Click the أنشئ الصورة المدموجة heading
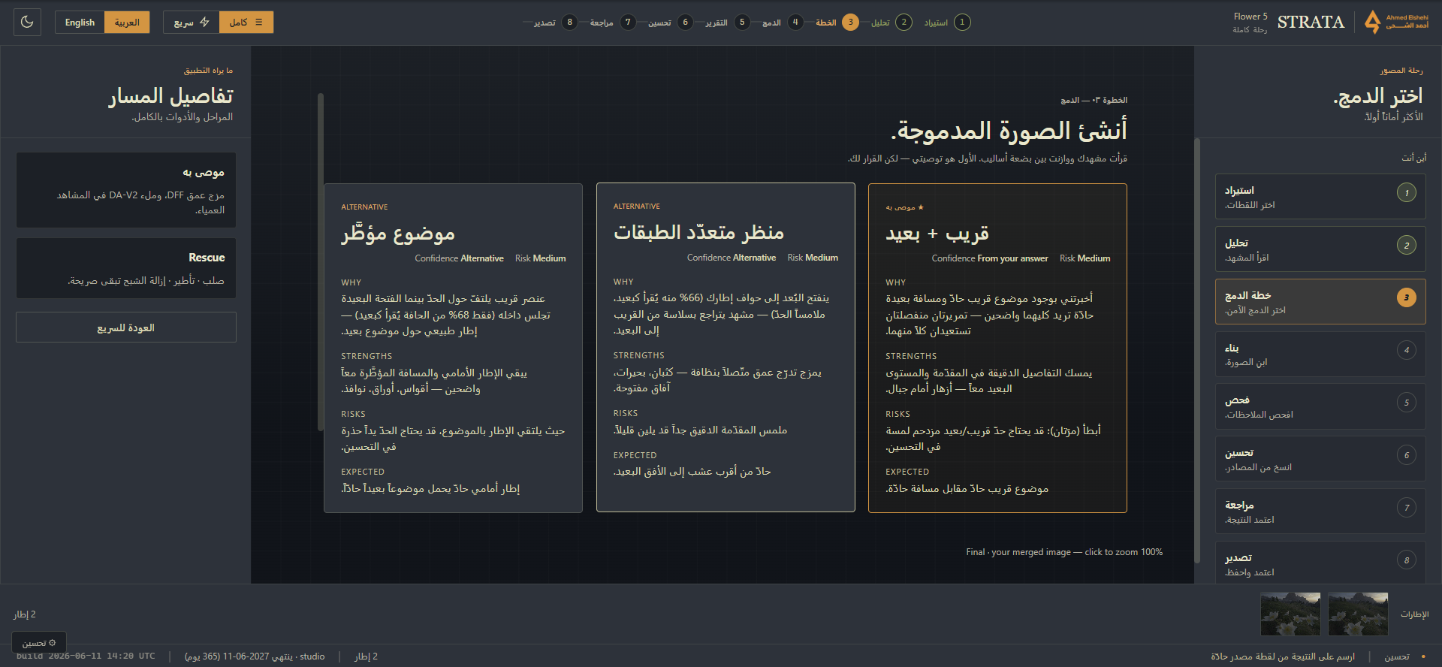Viewport: 1442px width, 667px height. coord(1009,131)
